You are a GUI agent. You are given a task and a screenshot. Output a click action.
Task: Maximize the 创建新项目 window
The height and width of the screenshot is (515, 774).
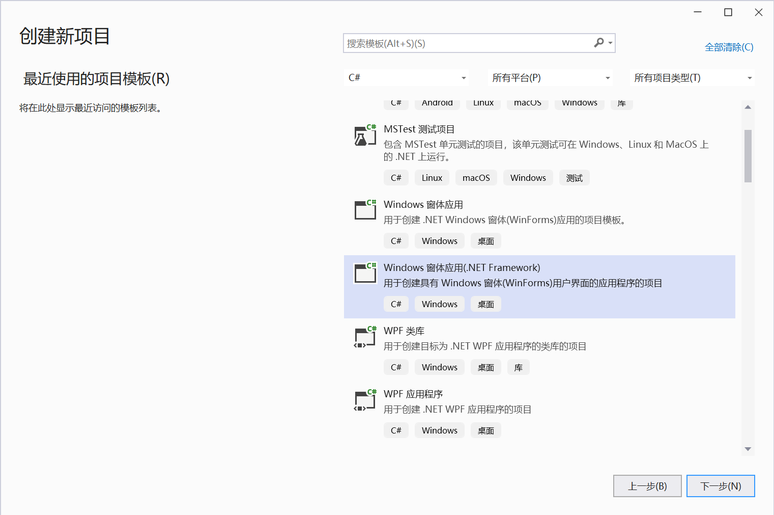pos(728,12)
